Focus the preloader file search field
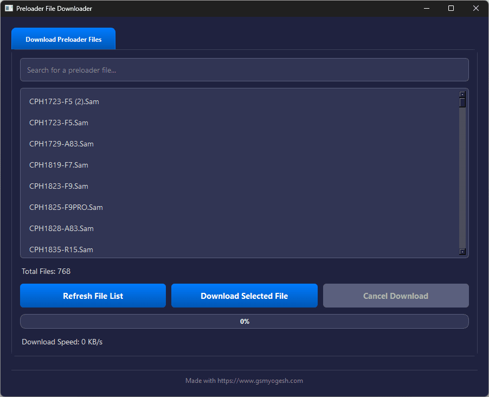 click(244, 70)
